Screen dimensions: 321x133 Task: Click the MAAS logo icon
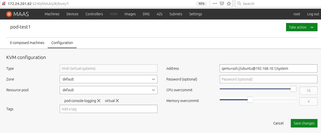click(9, 14)
